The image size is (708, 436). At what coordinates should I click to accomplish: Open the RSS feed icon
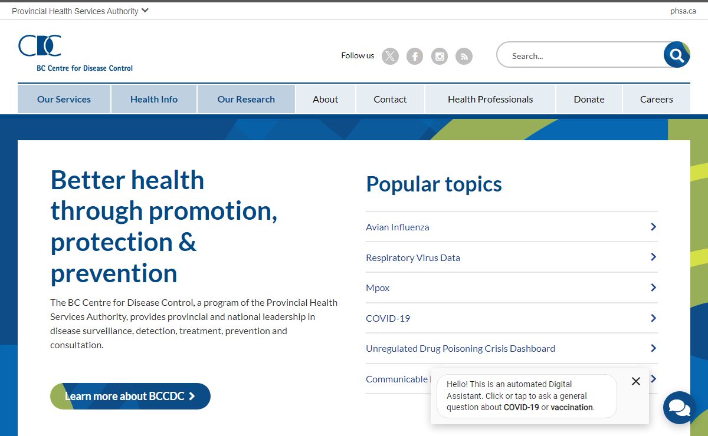click(x=464, y=56)
